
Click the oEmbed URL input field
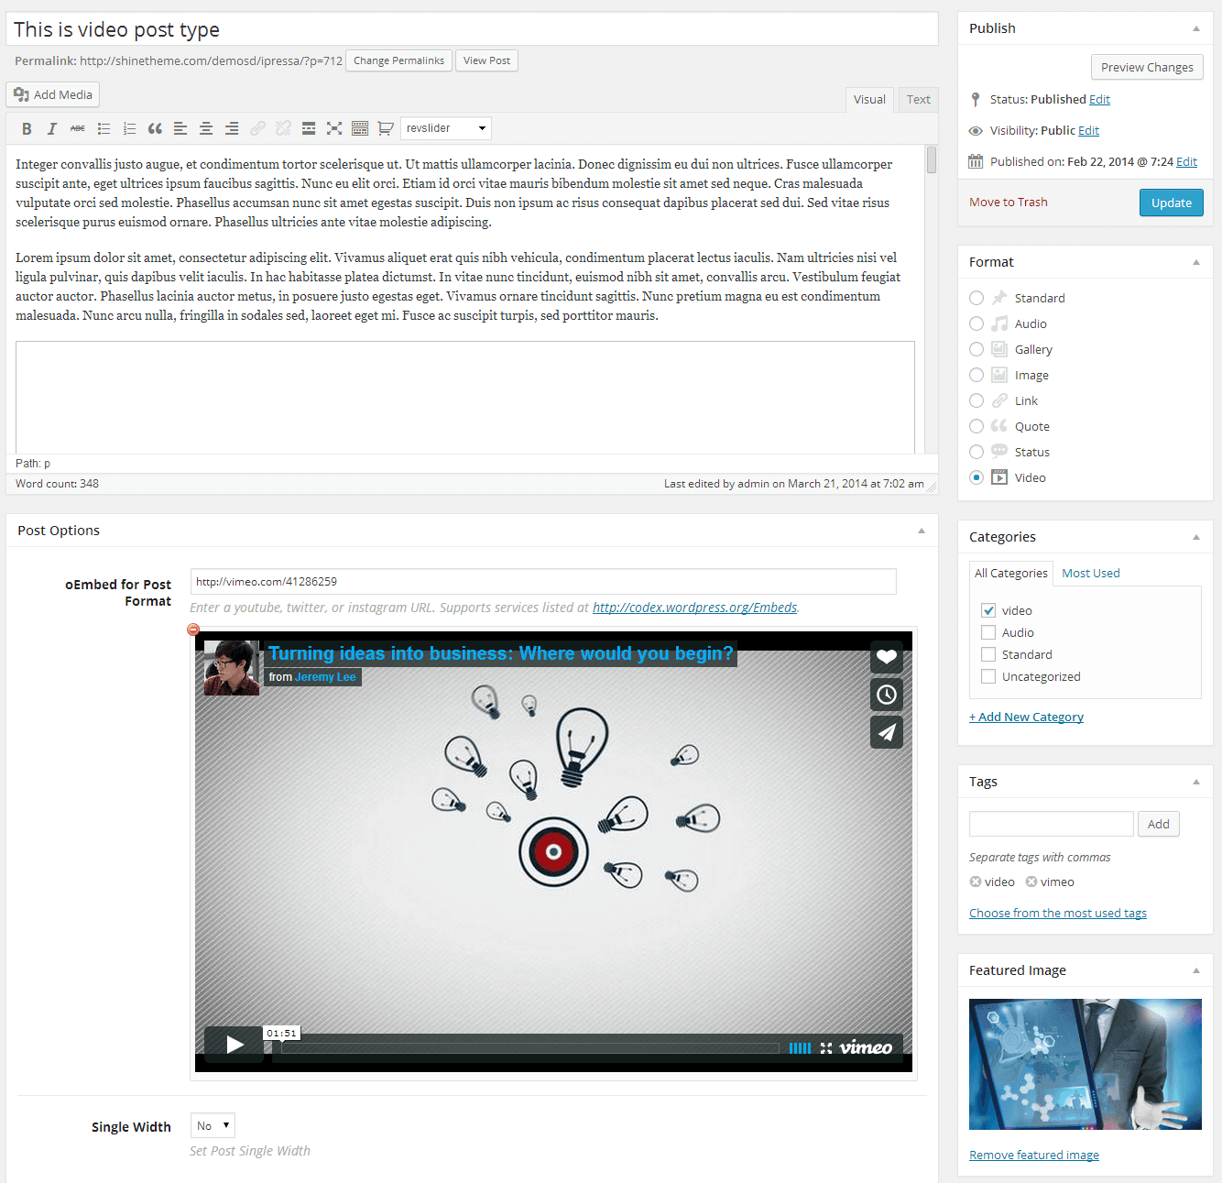coord(543,581)
